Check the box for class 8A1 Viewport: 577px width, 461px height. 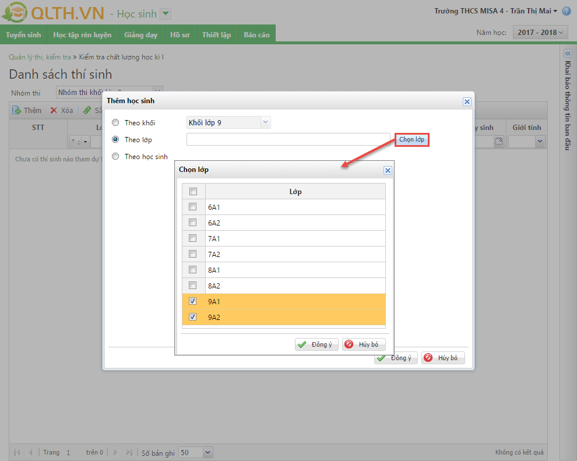(192, 270)
